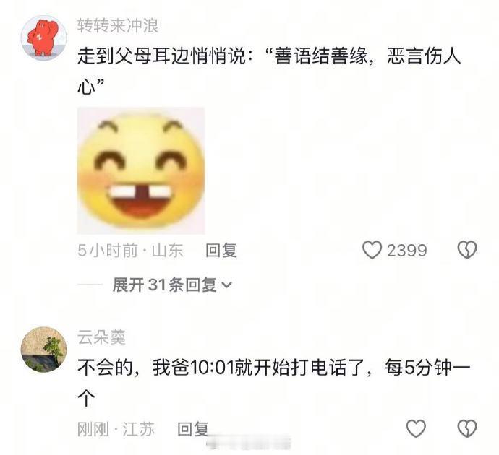Open 转转来冲浪's red cartoon avatar
The width and height of the screenshot is (499, 455).
coord(44,38)
